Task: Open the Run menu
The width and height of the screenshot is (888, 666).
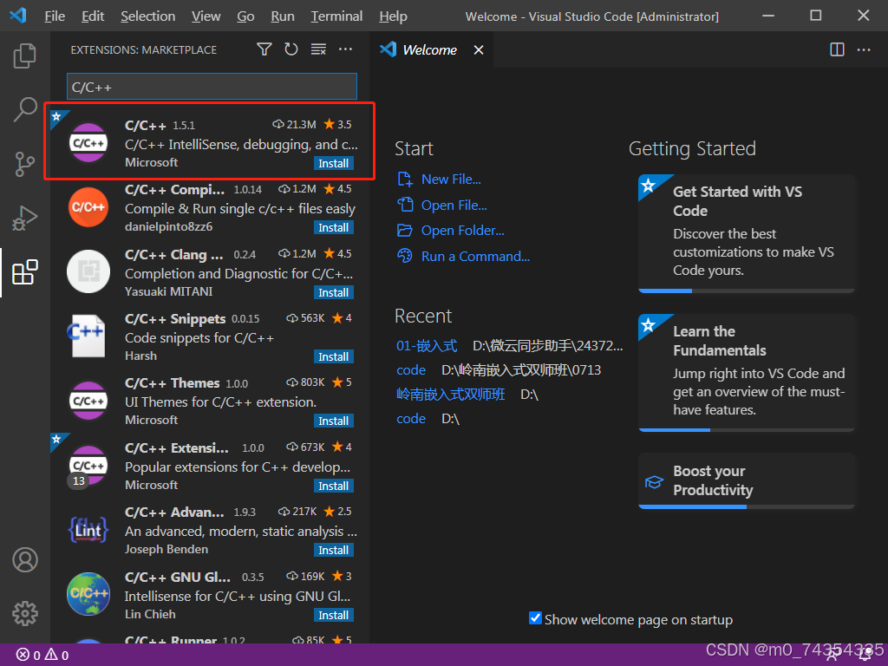Action: pos(282,16)
